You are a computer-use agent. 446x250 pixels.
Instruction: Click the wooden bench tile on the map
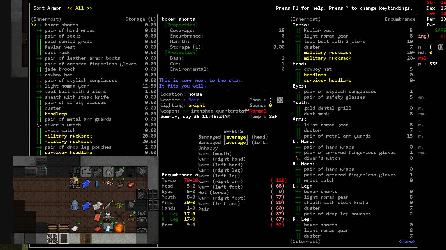pos(53,227)
